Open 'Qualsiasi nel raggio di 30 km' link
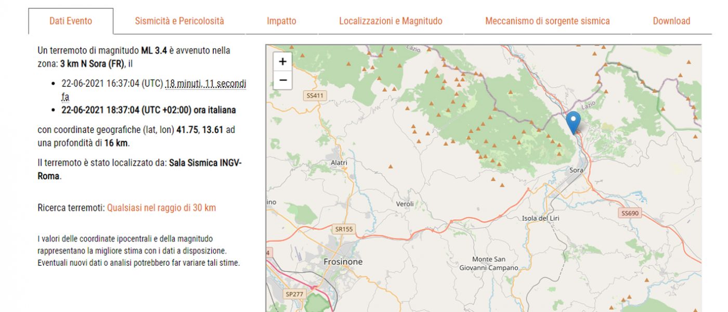The image size is (728, 312). pos(161,208)
